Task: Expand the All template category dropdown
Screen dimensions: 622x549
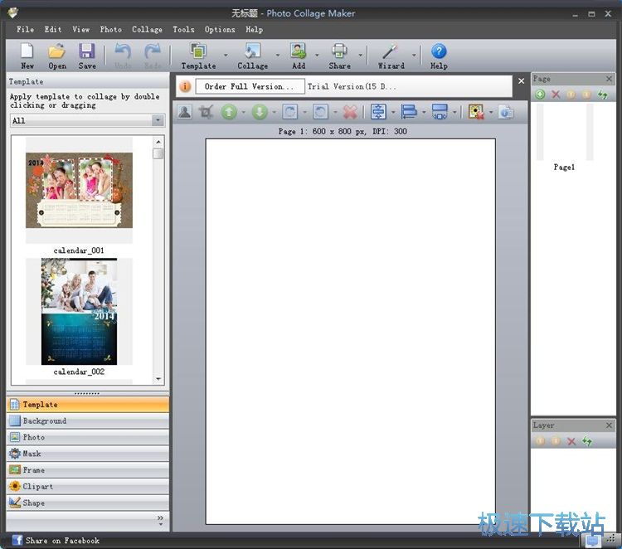Action: [158, 121]
